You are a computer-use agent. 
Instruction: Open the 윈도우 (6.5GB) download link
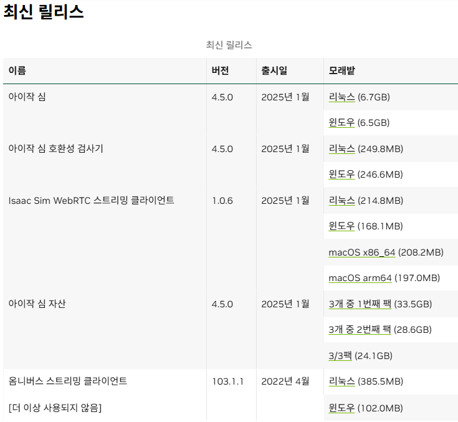(x=341, y=122)
